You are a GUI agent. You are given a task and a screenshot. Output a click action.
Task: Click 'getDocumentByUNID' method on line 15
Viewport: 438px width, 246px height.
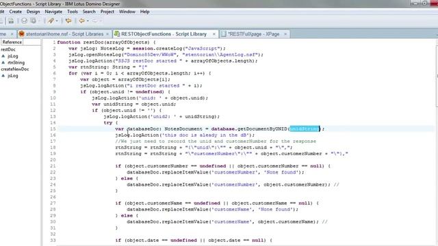262,129
